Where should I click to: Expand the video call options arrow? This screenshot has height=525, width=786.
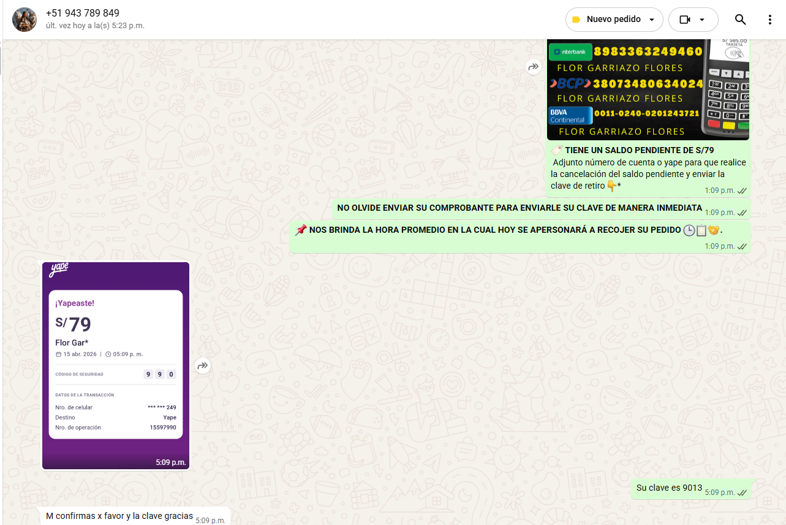702,20
